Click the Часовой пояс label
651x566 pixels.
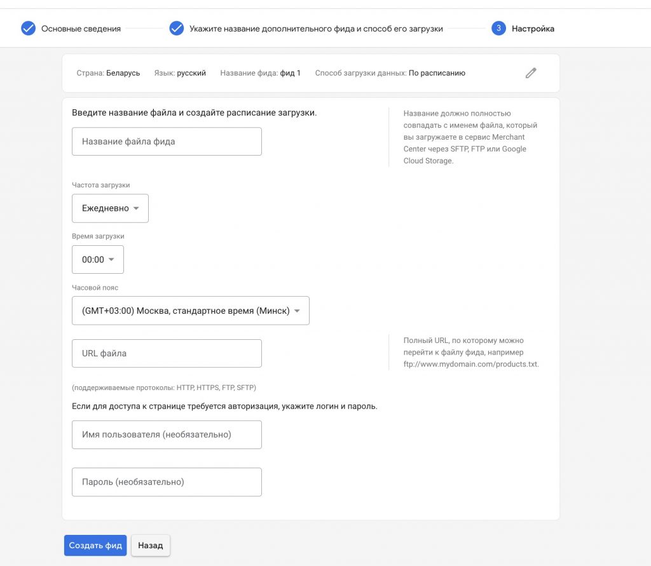pos(95,288)
